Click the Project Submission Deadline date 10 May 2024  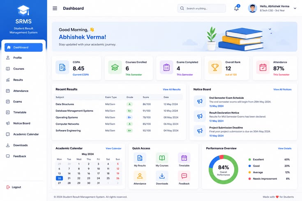[217, 136]
